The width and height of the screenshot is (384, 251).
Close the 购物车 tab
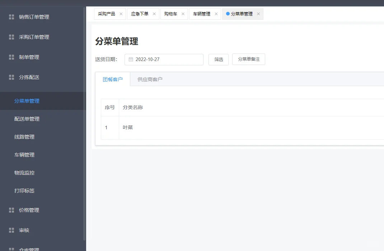coord(183,14)
